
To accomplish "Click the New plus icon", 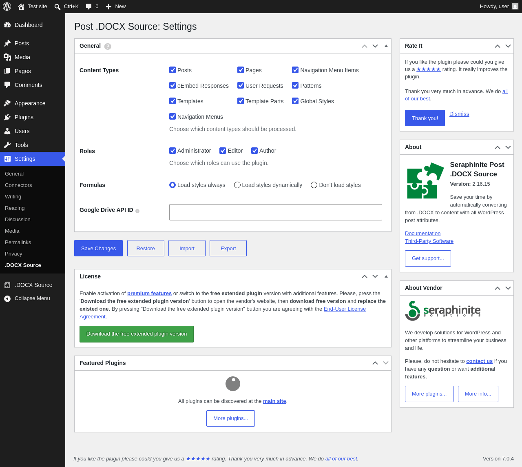I will click(x=108, y=7).
